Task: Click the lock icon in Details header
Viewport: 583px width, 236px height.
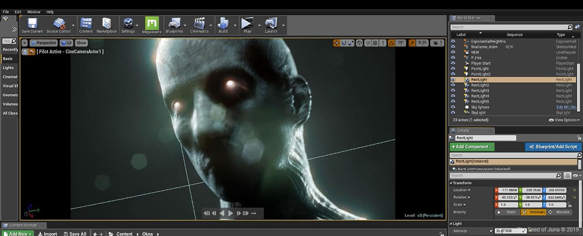Action: [580, 138]
